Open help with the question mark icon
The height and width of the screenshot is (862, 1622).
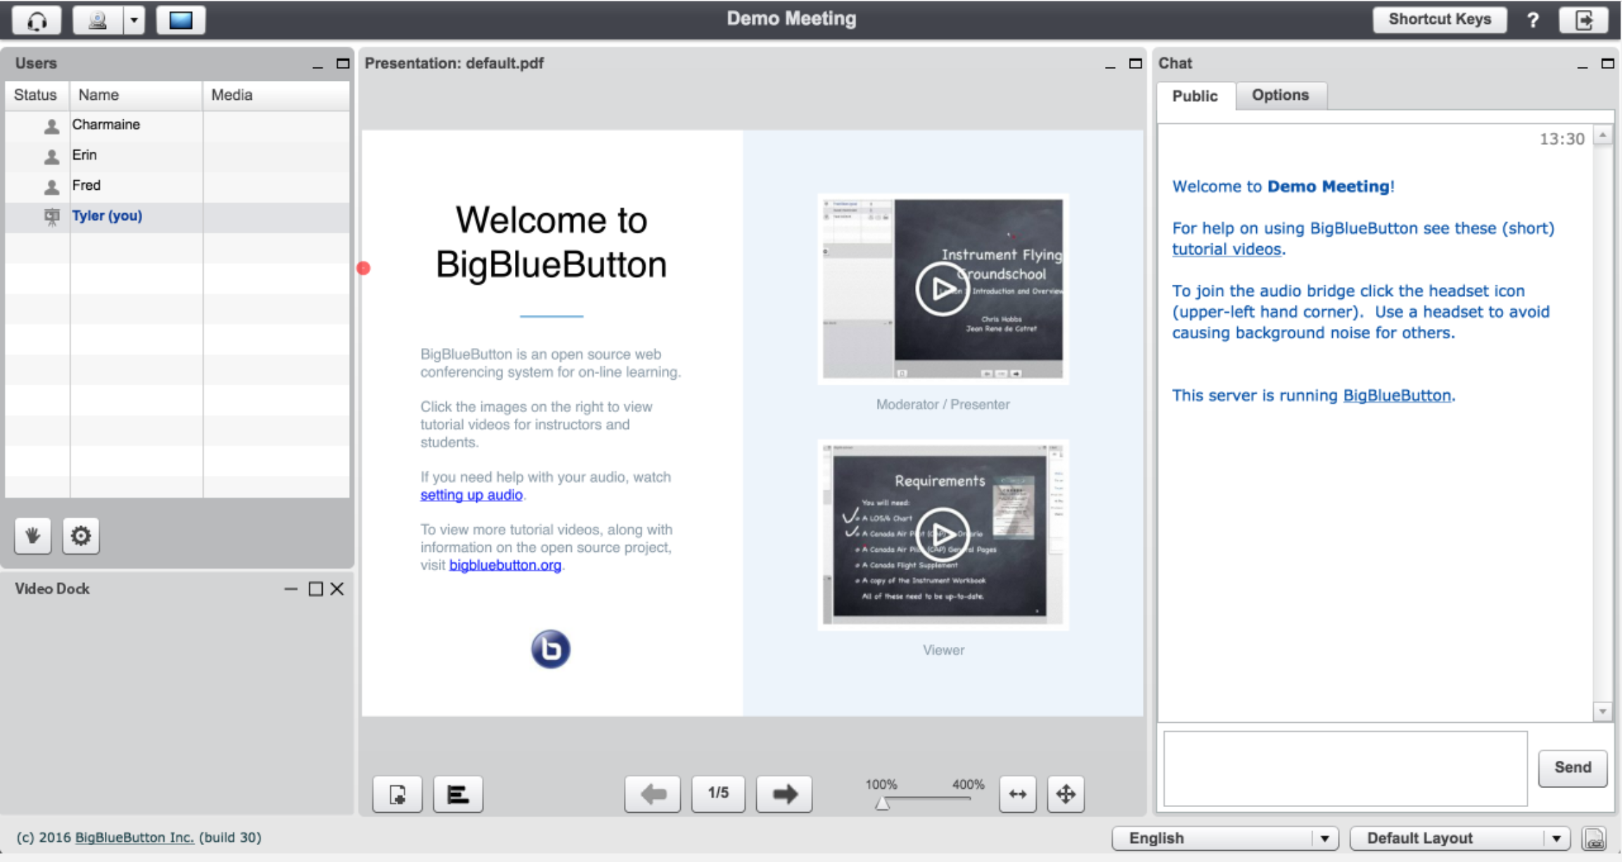coord(1533,20)
